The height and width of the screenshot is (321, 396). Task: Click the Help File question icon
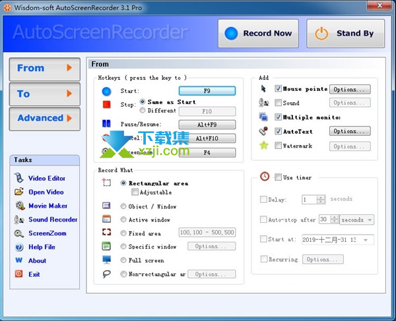tap(19, 247)
